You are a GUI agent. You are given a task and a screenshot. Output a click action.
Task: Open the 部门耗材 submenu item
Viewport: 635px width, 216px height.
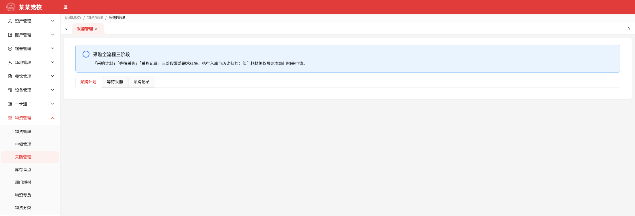coord(30,182)
